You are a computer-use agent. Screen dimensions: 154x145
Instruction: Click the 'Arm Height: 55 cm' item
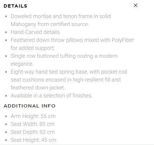[33, 116]
